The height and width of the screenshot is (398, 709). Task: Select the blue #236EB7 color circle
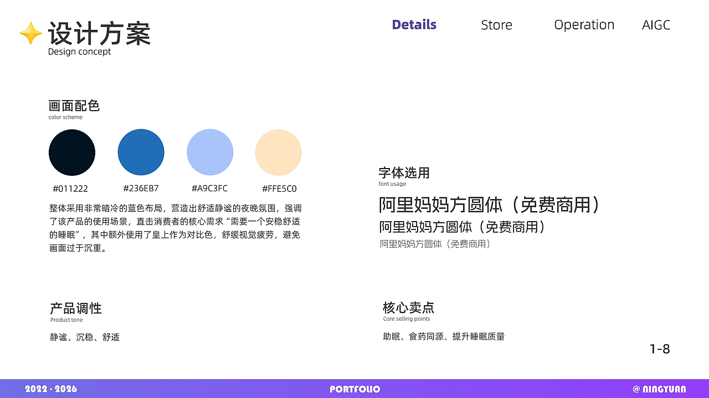point(141,153)
